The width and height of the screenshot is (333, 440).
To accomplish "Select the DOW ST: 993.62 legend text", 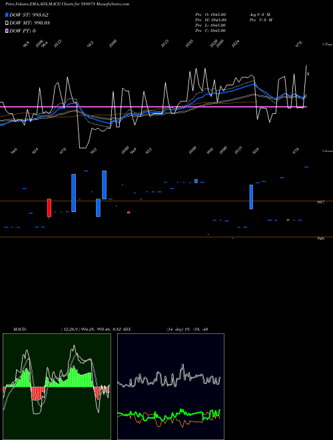I will click(x=29, y=15).
